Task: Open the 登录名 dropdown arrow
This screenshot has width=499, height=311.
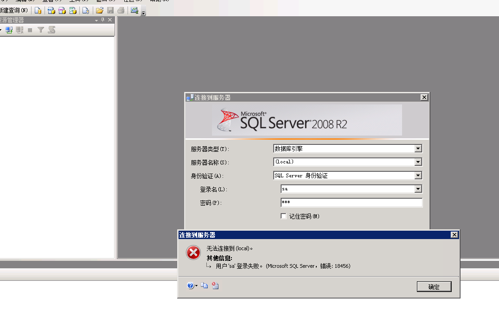Action: click(x=418, y=189)
